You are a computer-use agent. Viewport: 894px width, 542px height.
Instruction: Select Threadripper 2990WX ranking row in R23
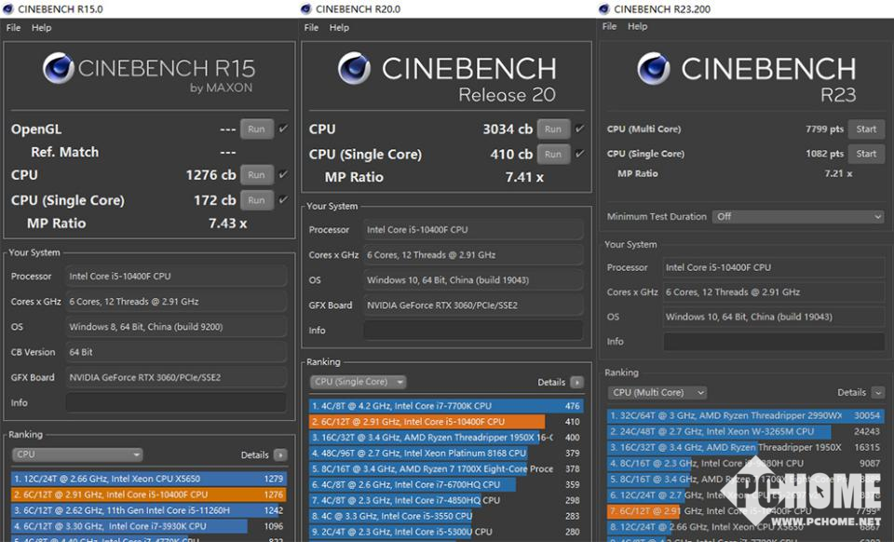coord(745,415)
